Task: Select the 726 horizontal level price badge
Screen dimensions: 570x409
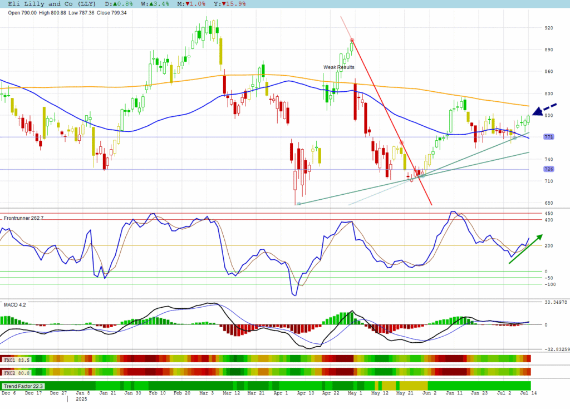Action: tap(548, 169)
